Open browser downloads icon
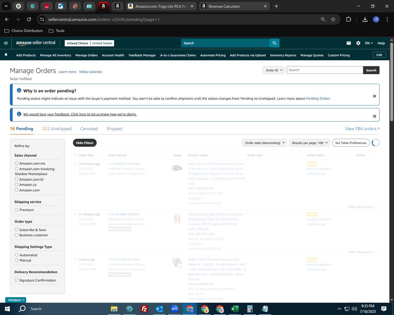This screenshot has height=315, width=394. [365, 19]
